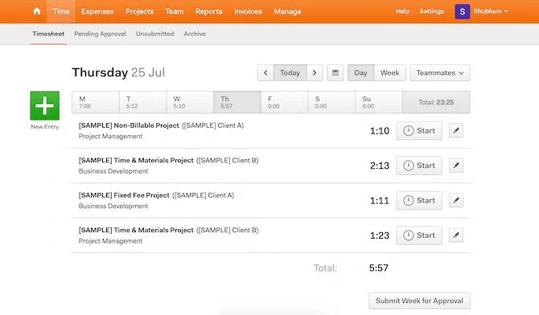Select Thursday 5:57 in week strip

tap(237, 102)
